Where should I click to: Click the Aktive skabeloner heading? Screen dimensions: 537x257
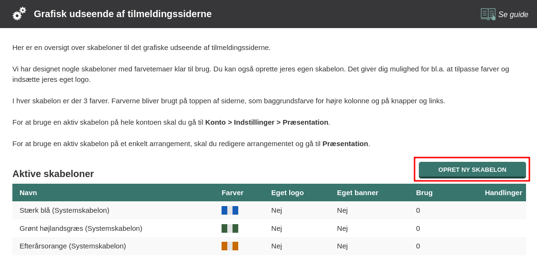coord(53,174)
